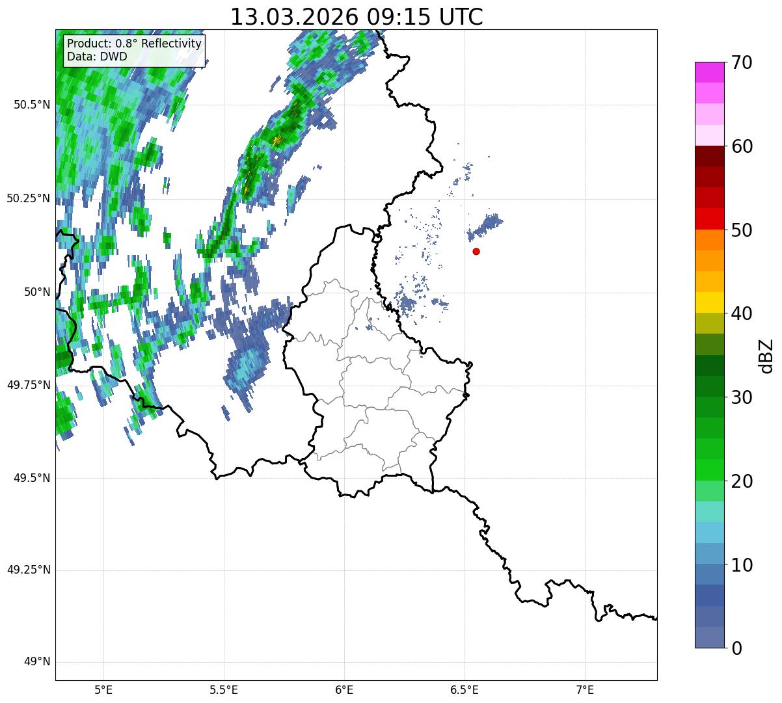This screenshot has height=703, width=782.
Task: Click the '49.25°N' latitude label
Action: pyautogui.click(x=29, y=570)
